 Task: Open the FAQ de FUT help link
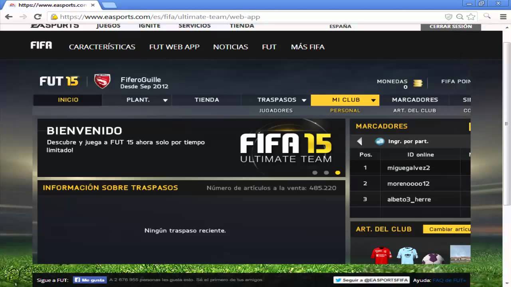coord(449,280)
